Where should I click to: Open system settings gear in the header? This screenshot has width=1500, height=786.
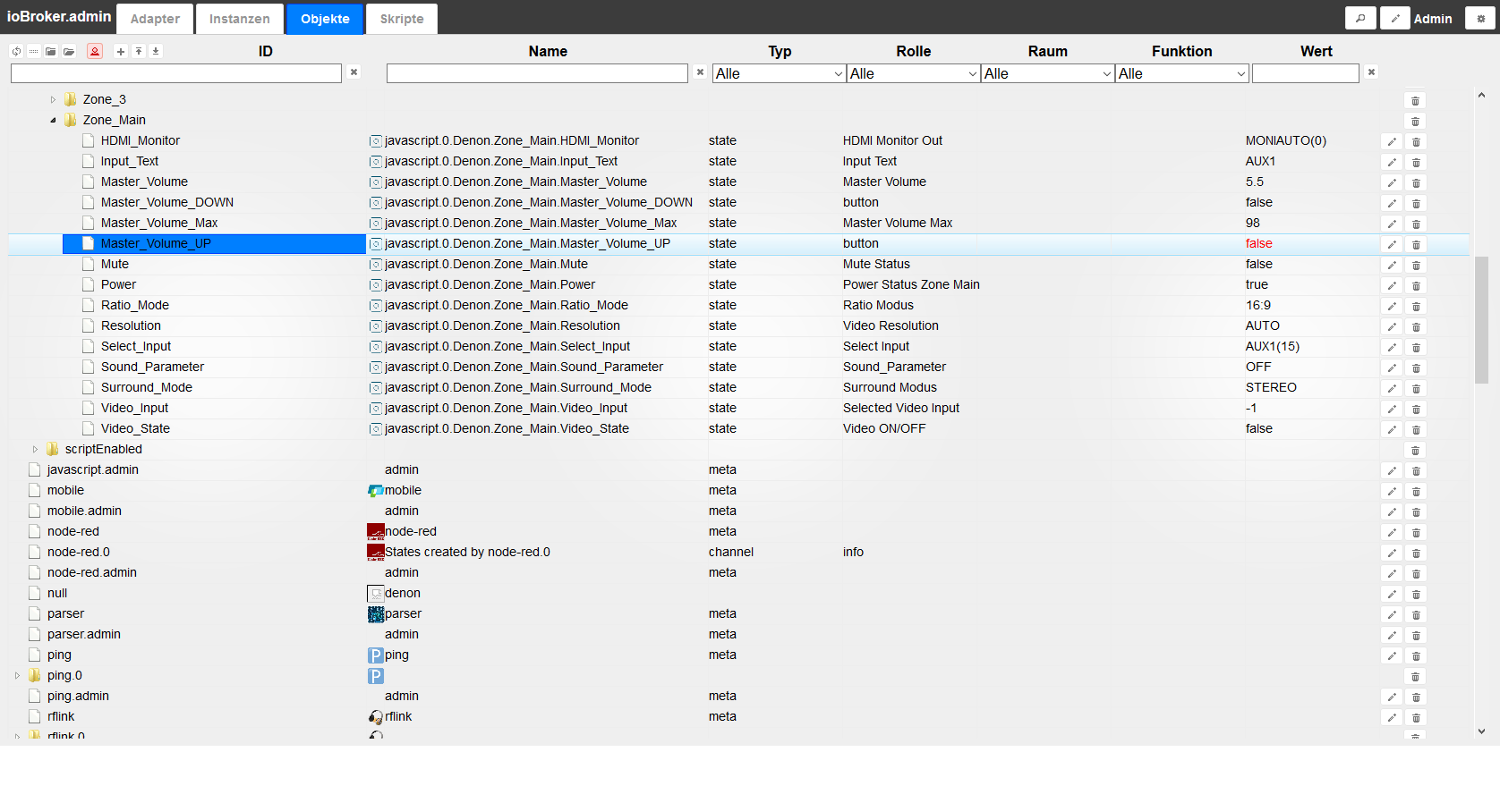click(1480, 18)
